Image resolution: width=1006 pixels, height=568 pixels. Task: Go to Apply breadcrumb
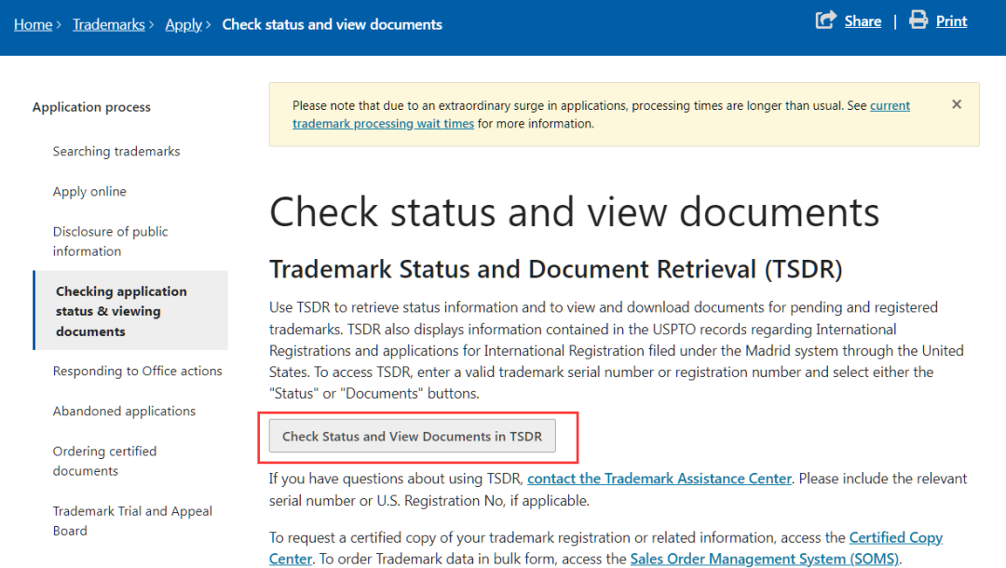(x=184, y=24)
